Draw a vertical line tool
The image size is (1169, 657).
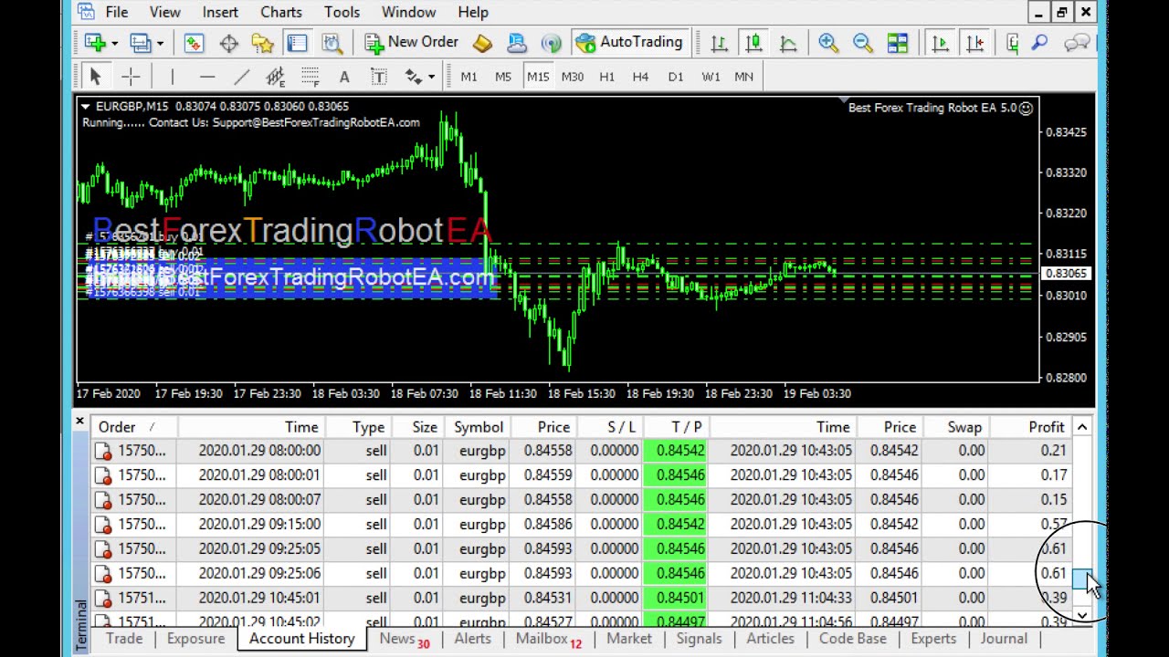pos(172,77)
